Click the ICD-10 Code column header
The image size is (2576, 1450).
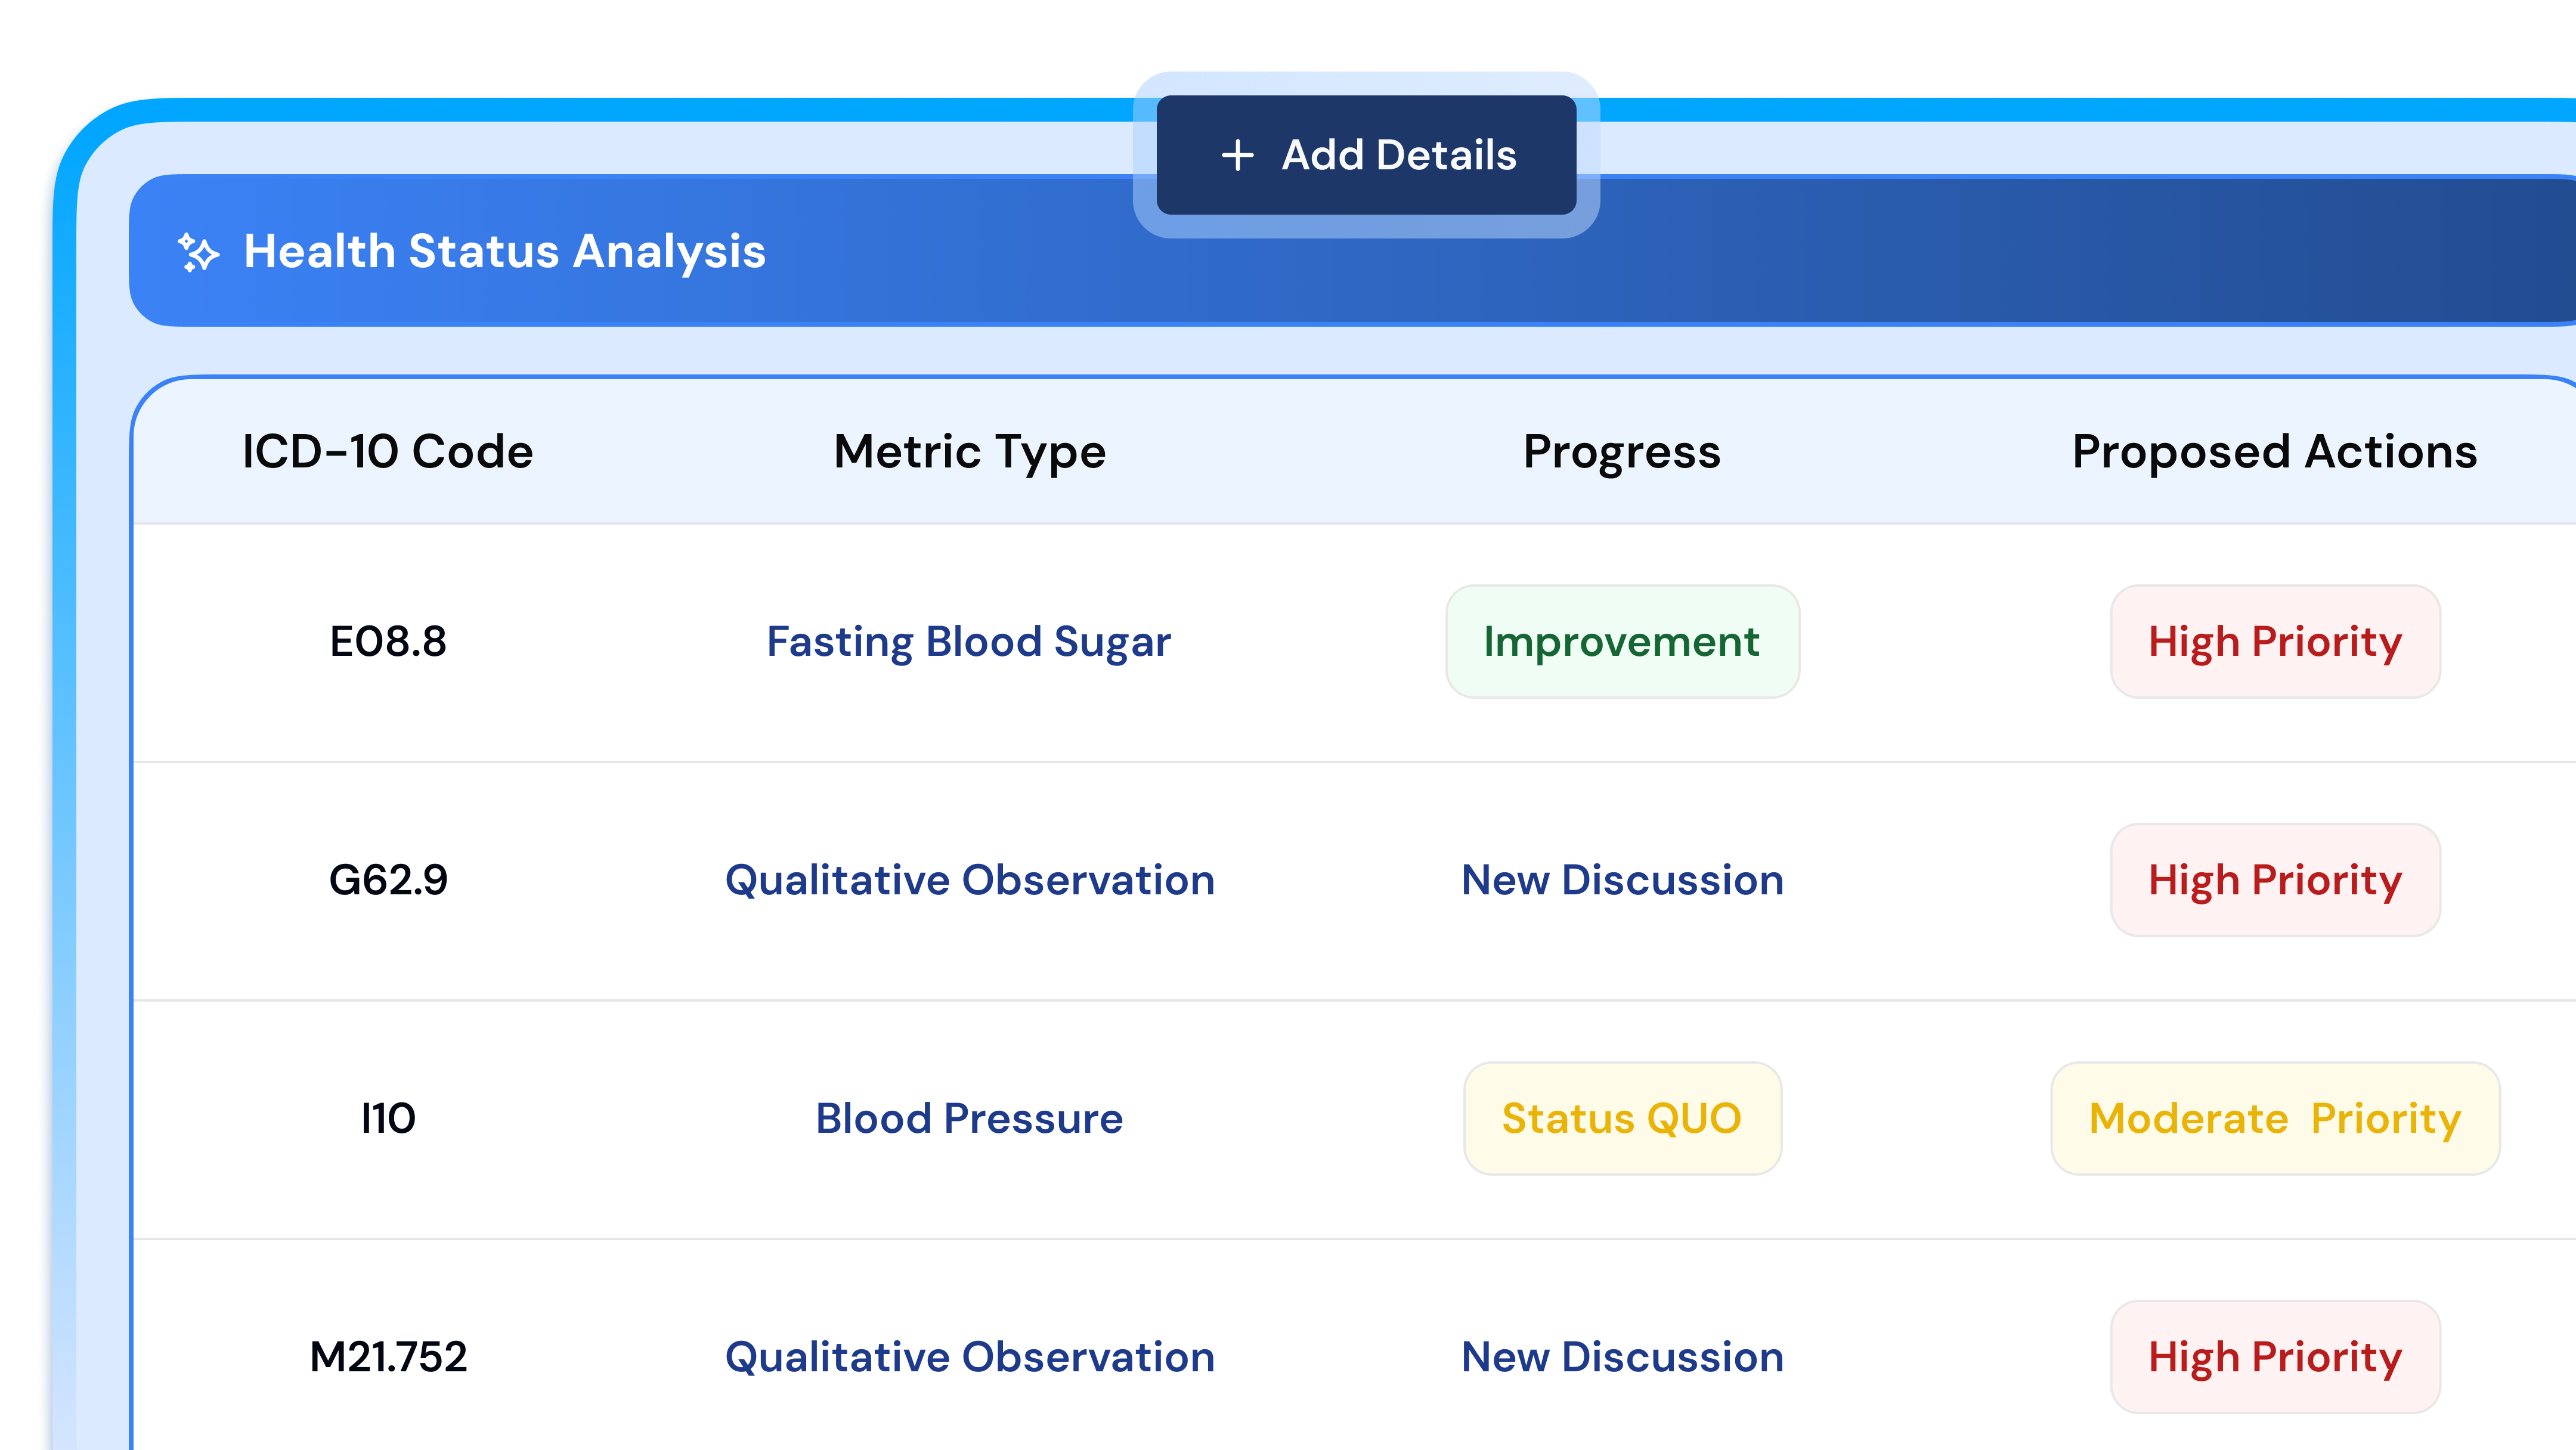[x=387, y=451]
